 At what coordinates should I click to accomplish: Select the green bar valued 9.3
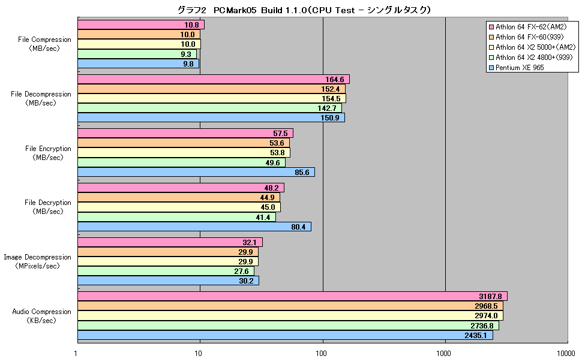pos(137,54)
